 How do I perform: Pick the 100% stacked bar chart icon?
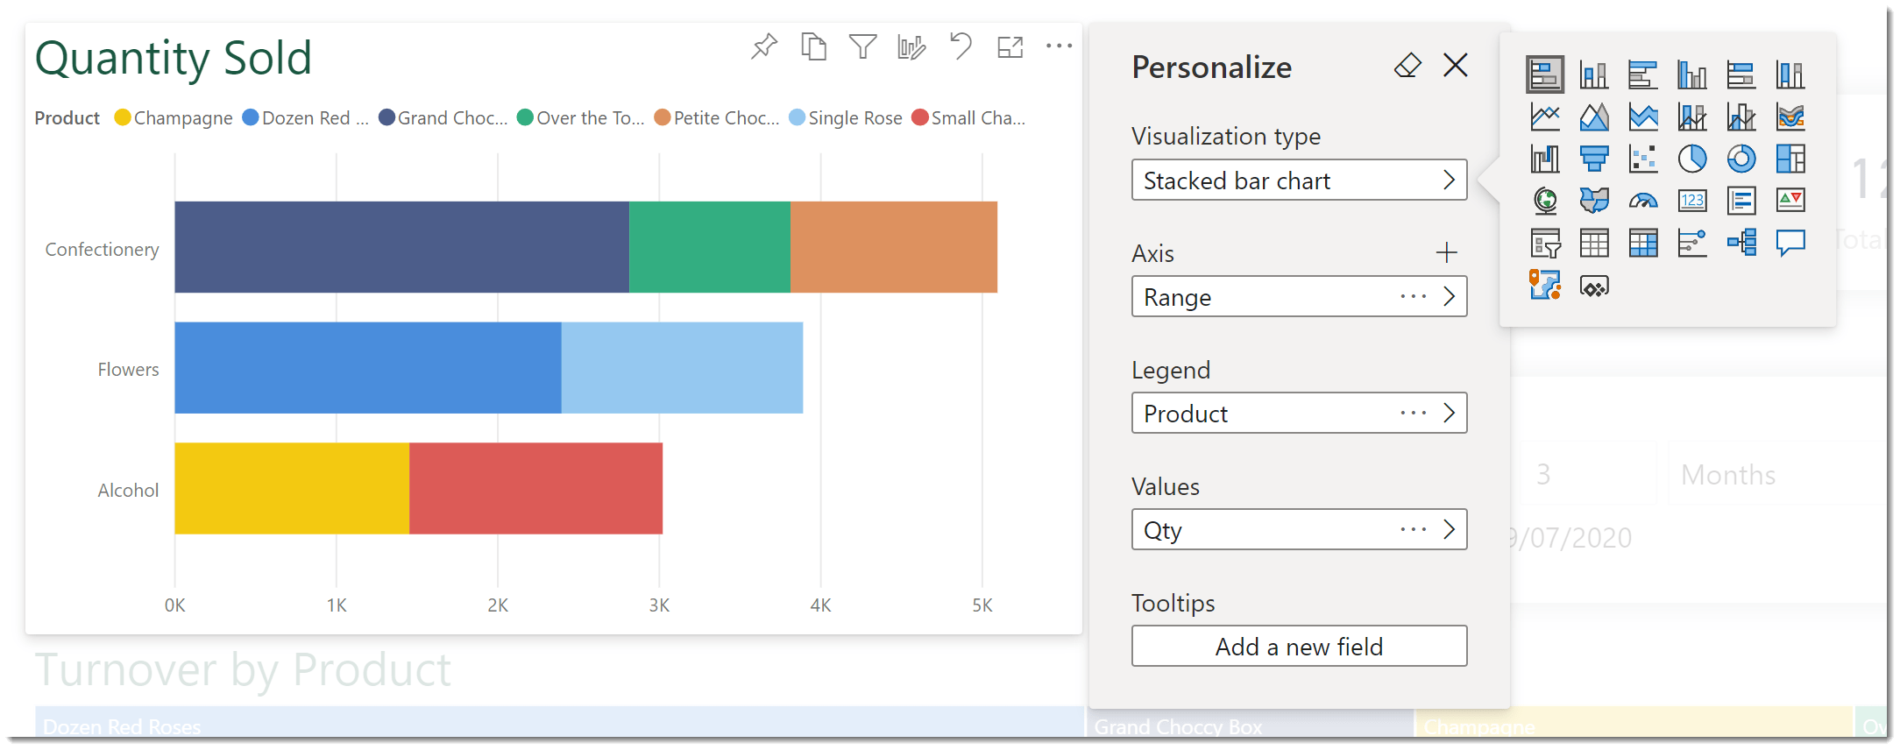coord(1741,74)
